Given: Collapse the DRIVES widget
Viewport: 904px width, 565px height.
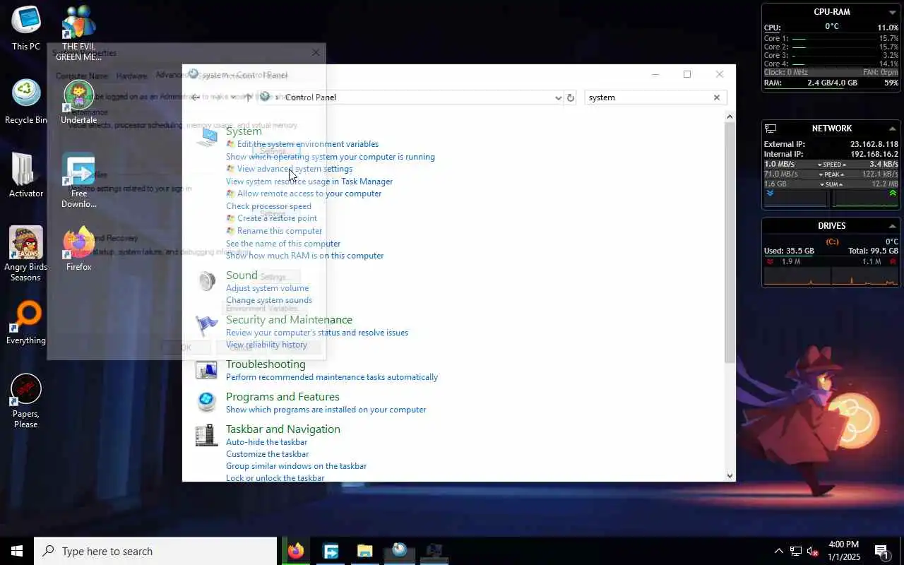Looking at the screenshot, I should tap(892, 226).
